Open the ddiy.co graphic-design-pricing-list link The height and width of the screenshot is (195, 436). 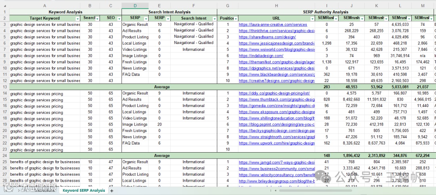(x=274, y=94)
